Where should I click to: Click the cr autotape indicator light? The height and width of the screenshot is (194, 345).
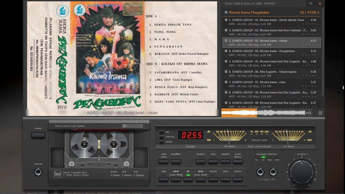263,157
